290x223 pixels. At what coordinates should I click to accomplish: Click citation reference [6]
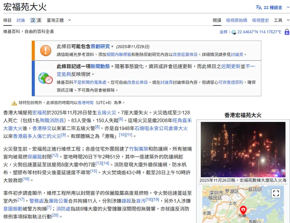[121, 119]
